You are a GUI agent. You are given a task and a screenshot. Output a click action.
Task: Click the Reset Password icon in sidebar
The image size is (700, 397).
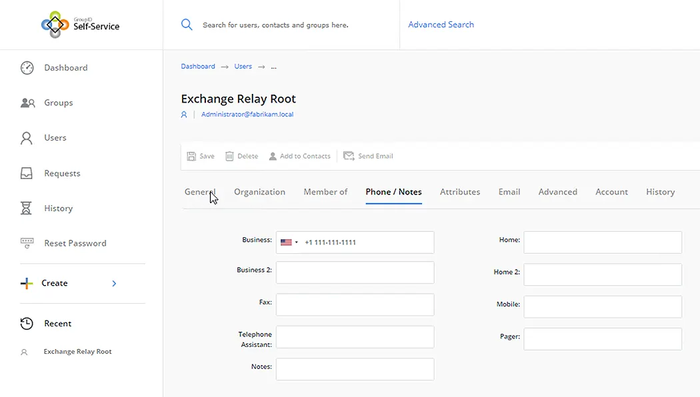(x=27, y=243)
